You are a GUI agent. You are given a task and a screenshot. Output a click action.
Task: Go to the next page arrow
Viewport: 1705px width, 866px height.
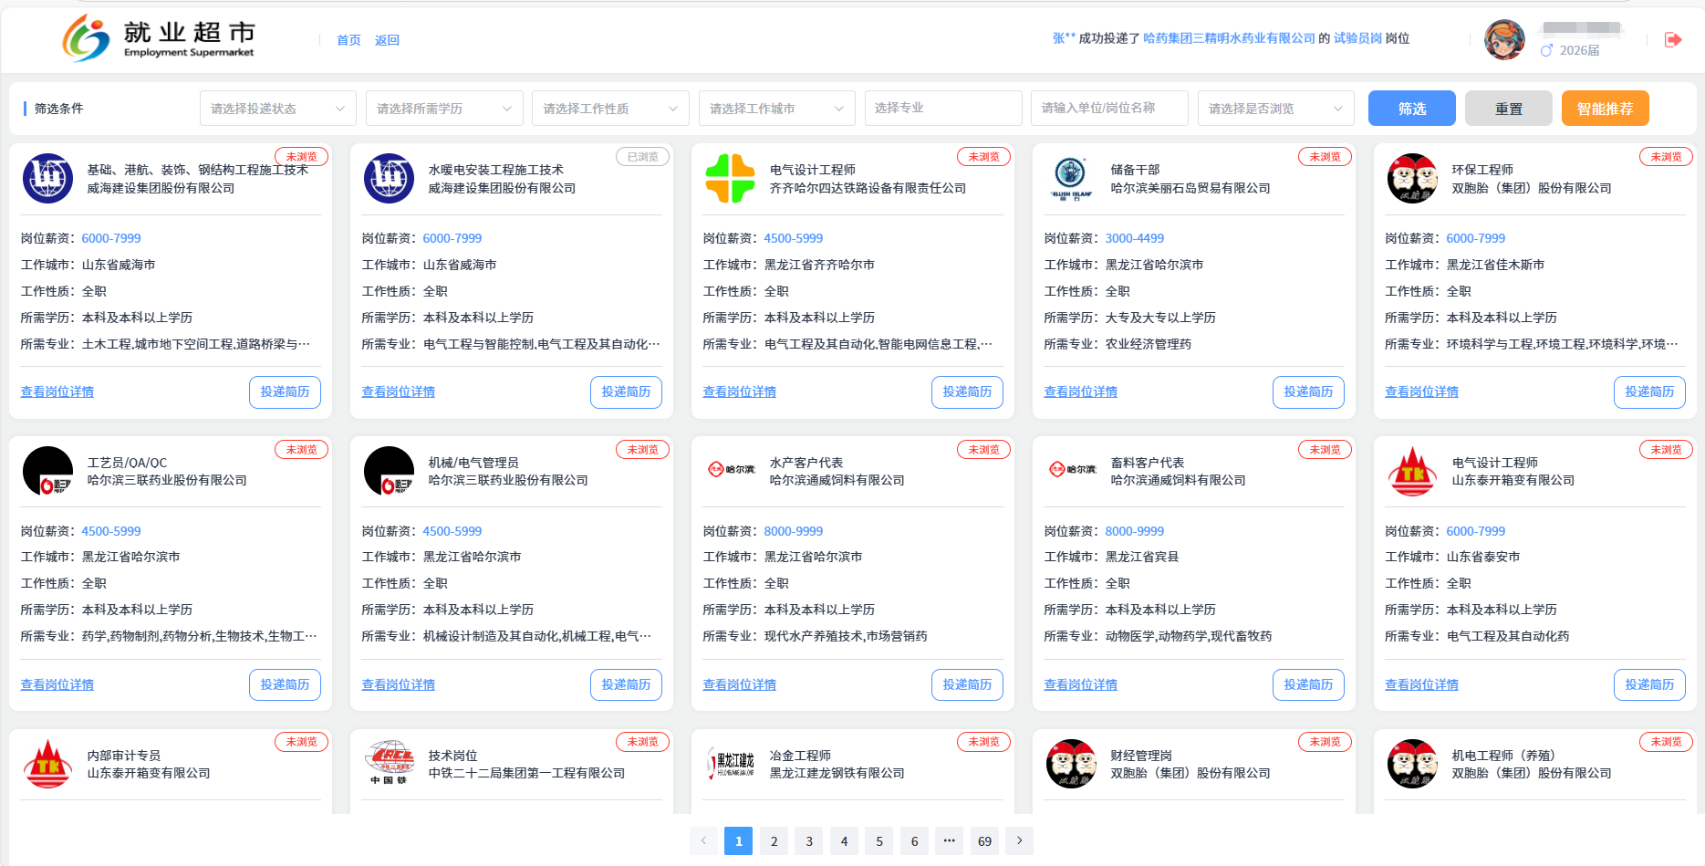(x=1019, y=841)
